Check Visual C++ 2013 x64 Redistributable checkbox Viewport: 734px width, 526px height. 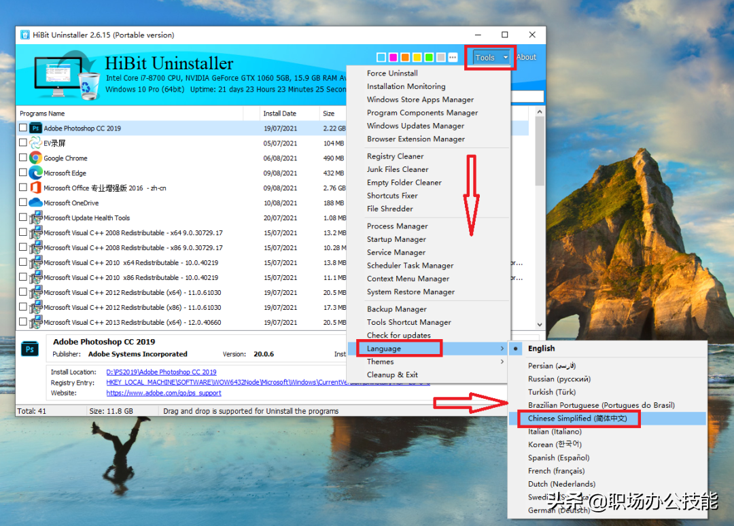tap(23, 322)
